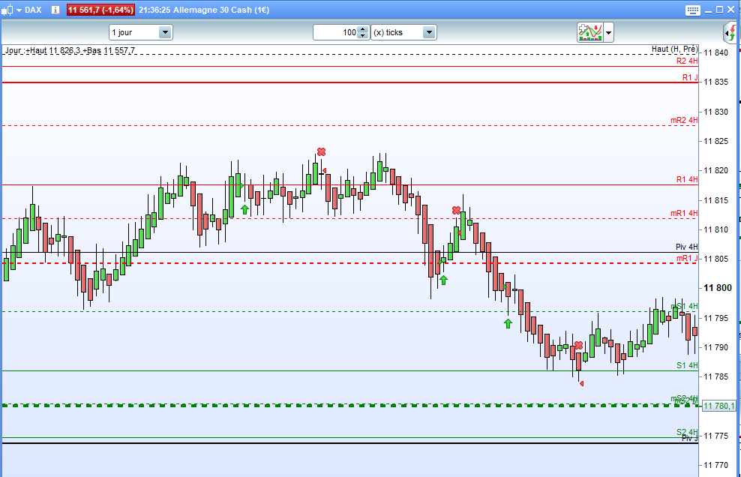The height and width of the screenshot is (477, 741).
Task: Open the '(x) ticks' unit dropdown
Action: pos(403,32)
